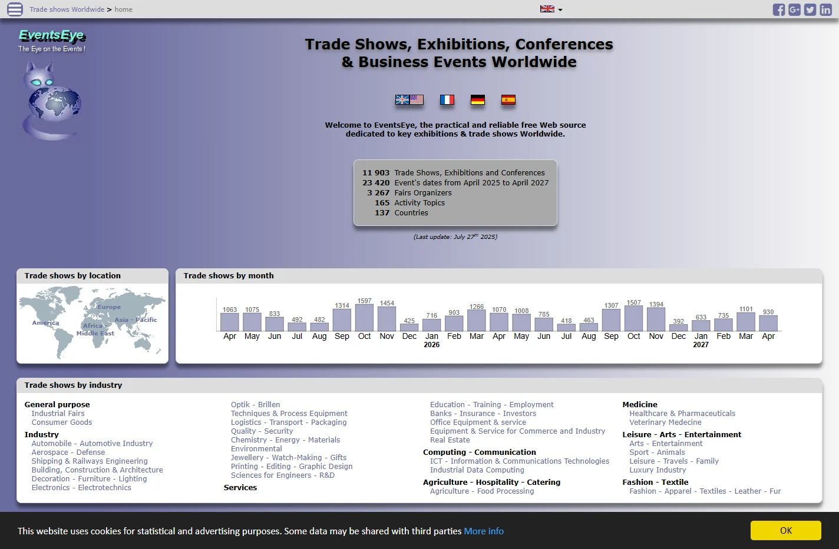Click the Oct 1507 bar in chart
Screen dimensions: 839x549
pyautogui.click(x=634, y=318)
